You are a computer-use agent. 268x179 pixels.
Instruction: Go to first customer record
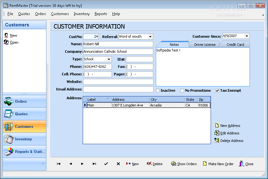pos(59,164)
